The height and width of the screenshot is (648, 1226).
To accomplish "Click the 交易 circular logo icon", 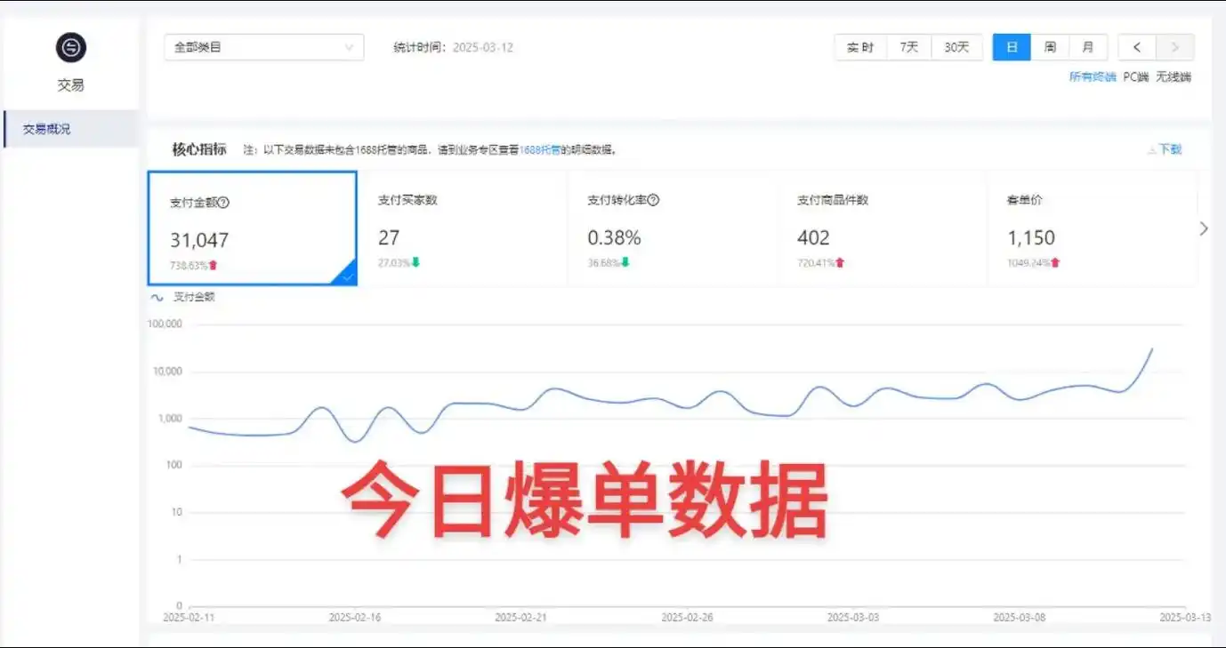I will point(71,48).
